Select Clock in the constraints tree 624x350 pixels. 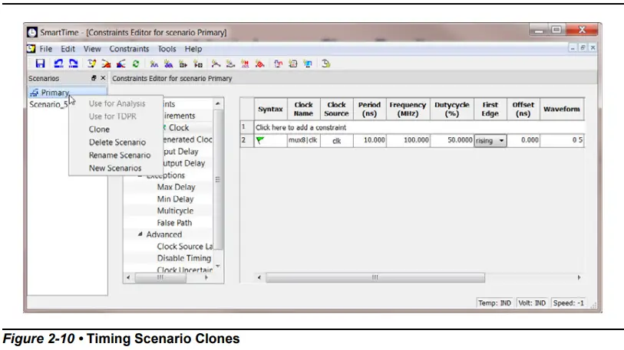179,128
